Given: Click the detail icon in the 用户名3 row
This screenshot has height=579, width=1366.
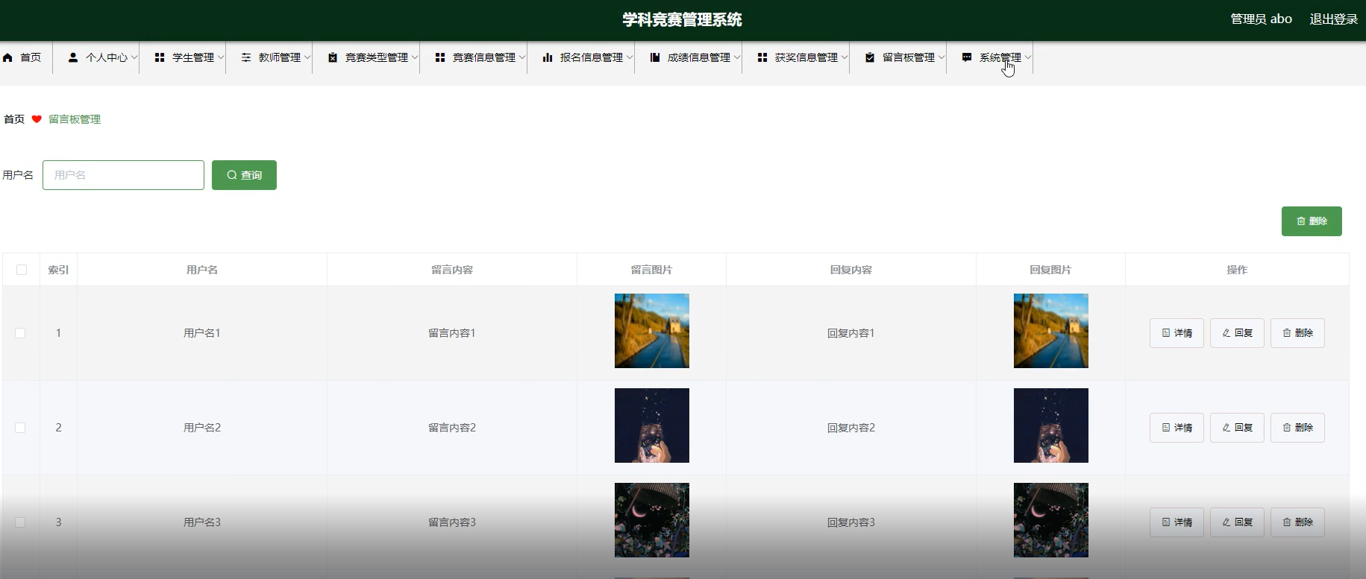Looking at the screenshot, I should coord(1166,522).
